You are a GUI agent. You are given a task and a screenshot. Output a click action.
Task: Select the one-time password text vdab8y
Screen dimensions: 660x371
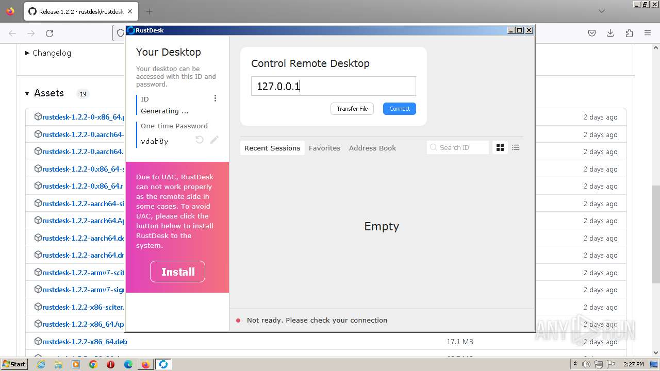click(155, 141)
